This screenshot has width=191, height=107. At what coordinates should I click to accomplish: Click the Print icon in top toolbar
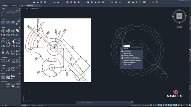(x=67, y=2)
